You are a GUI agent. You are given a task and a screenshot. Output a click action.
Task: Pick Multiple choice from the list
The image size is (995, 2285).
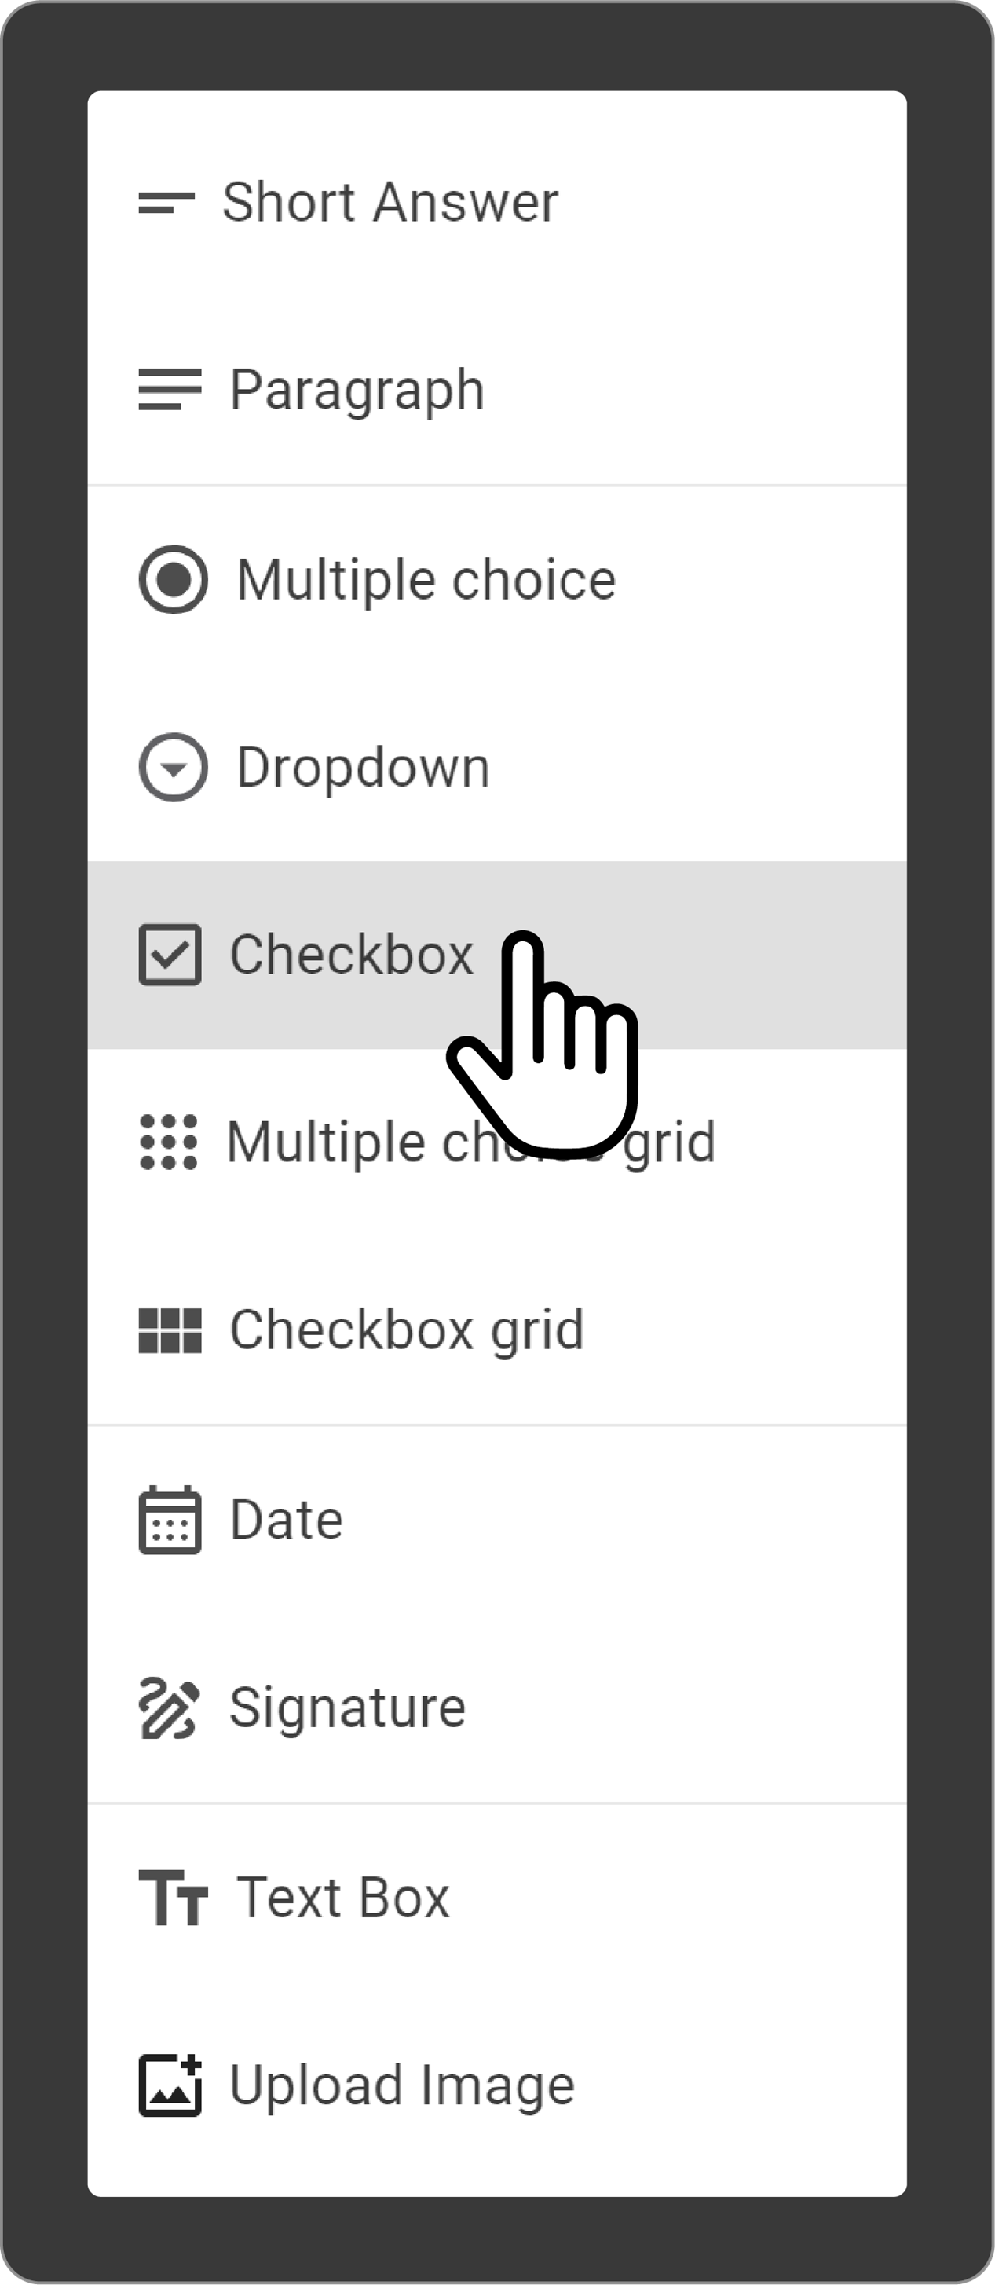point(426,580)
